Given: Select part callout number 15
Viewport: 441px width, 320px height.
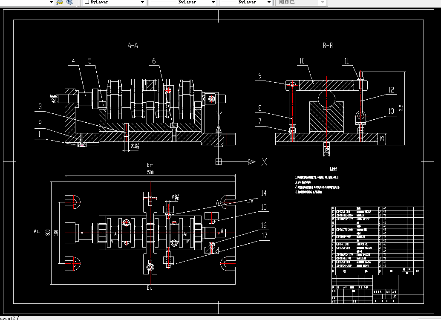Looking at the screenshot, I should (x=264, y=207).
